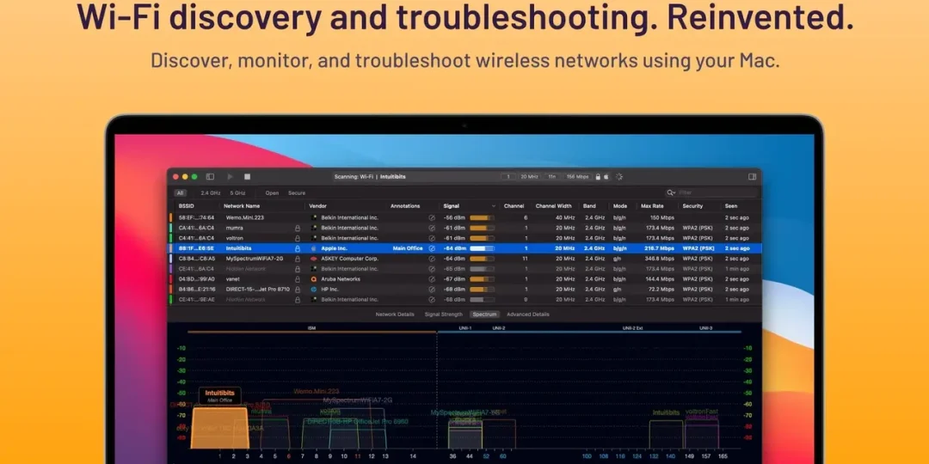Click the 346.8 Mbps max rate cell

pyautogui.click(x=660, y=259)
